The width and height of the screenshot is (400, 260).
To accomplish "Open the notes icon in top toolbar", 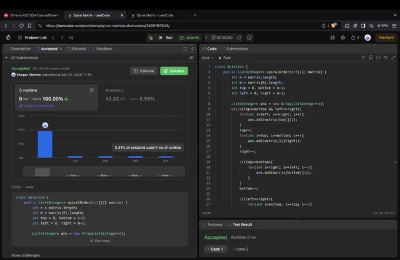I will click(249, 38).
